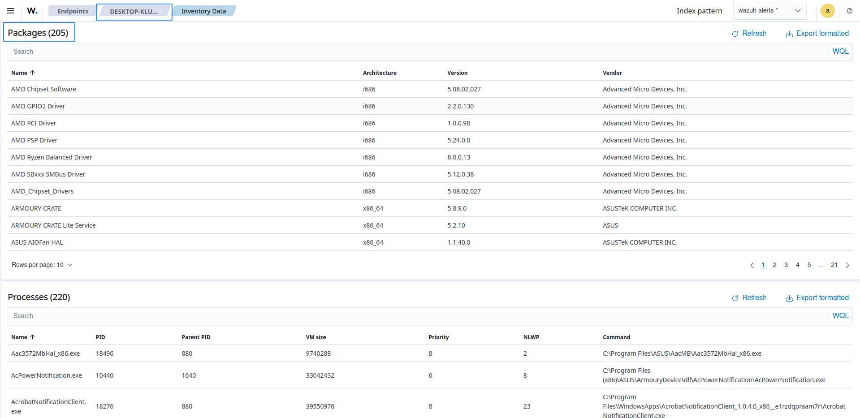Sort Processes by Priority header
860x418 pixels.
pos(439,337)
